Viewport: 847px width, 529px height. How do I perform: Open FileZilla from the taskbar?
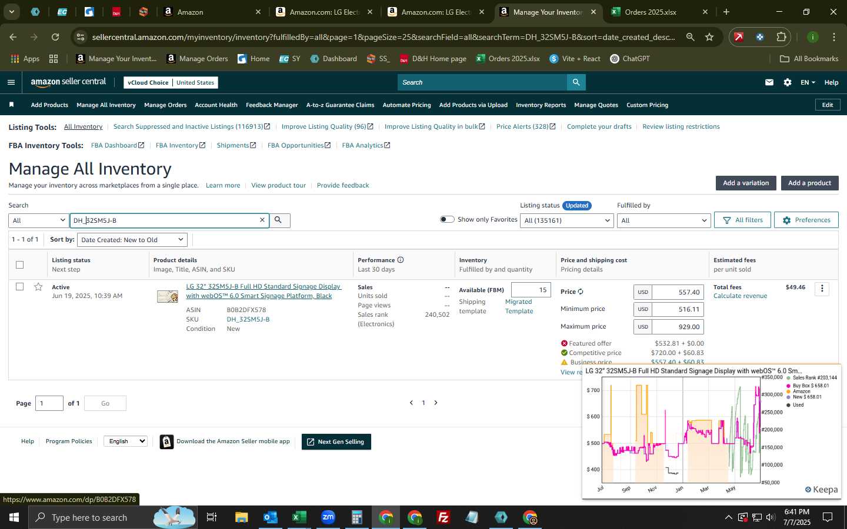(x=443, y=517)
